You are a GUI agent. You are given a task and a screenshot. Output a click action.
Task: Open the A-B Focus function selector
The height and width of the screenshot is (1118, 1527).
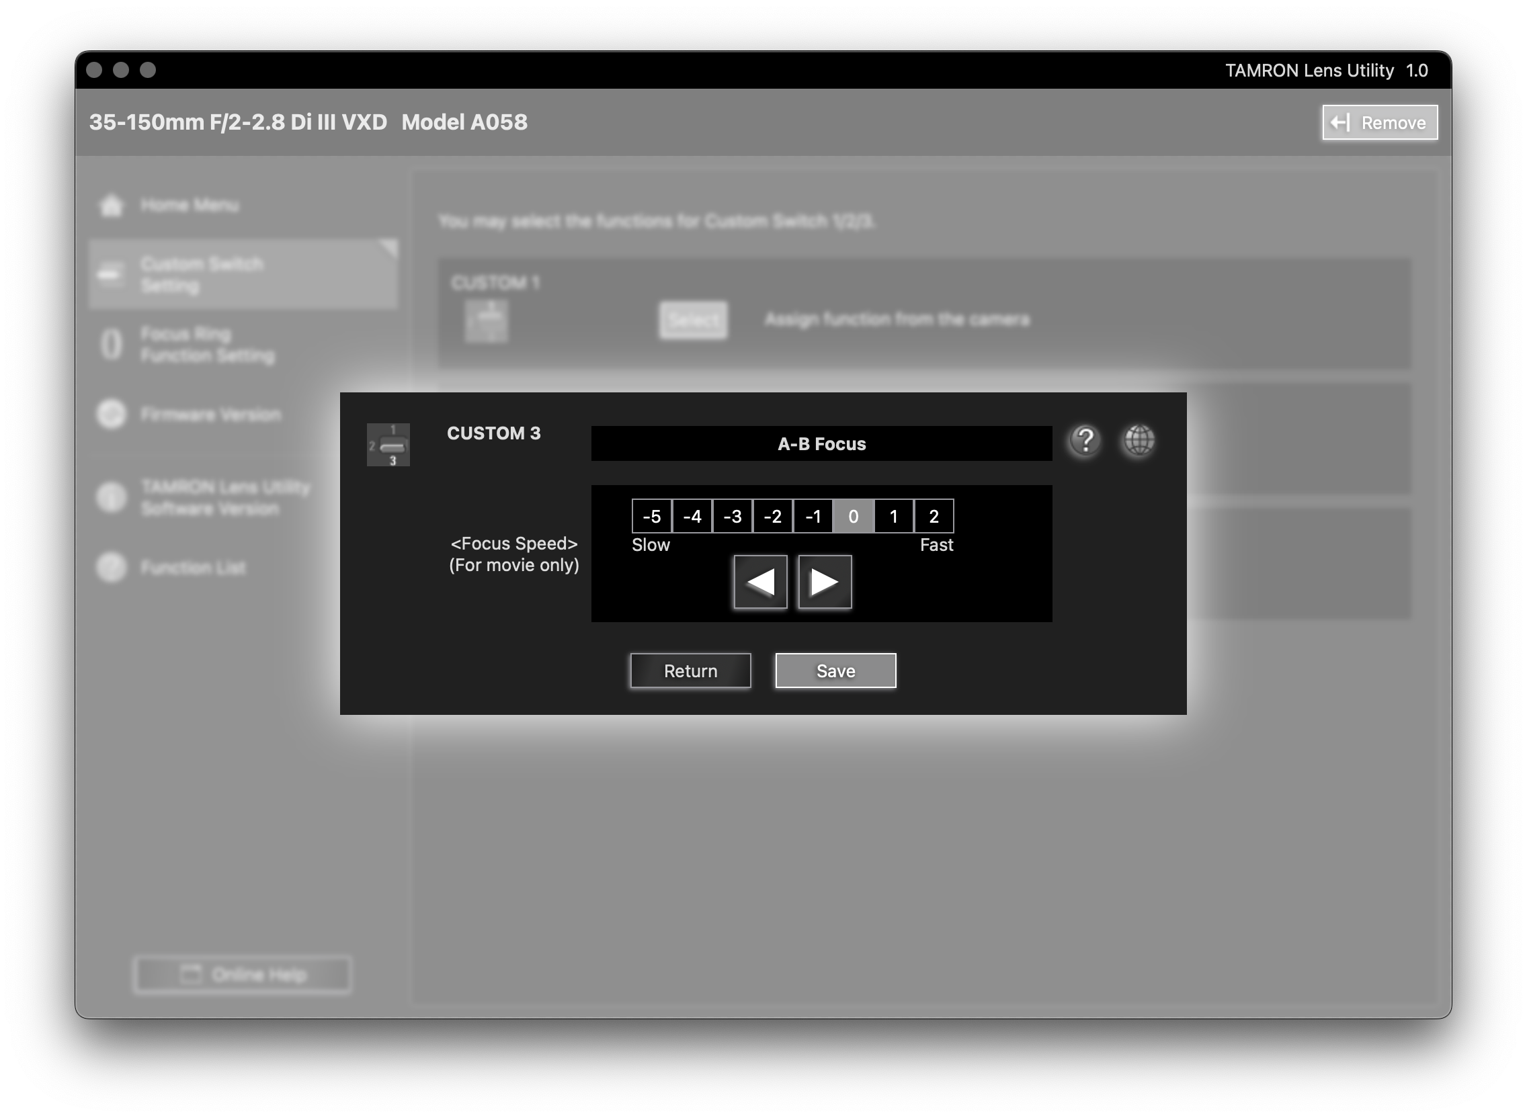coord(821,444)
